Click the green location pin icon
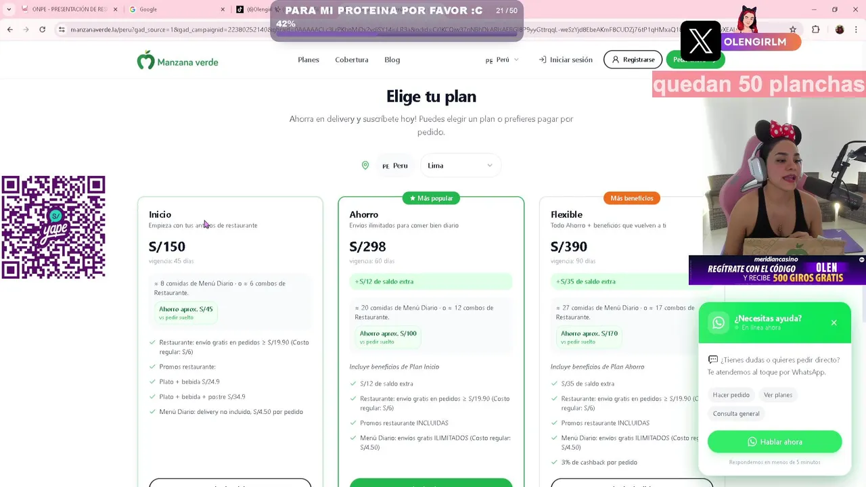The height and width of the screenshot is (487, 866). (365, 166)
